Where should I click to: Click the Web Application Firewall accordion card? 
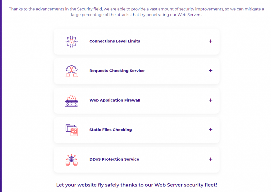(137, 100)
